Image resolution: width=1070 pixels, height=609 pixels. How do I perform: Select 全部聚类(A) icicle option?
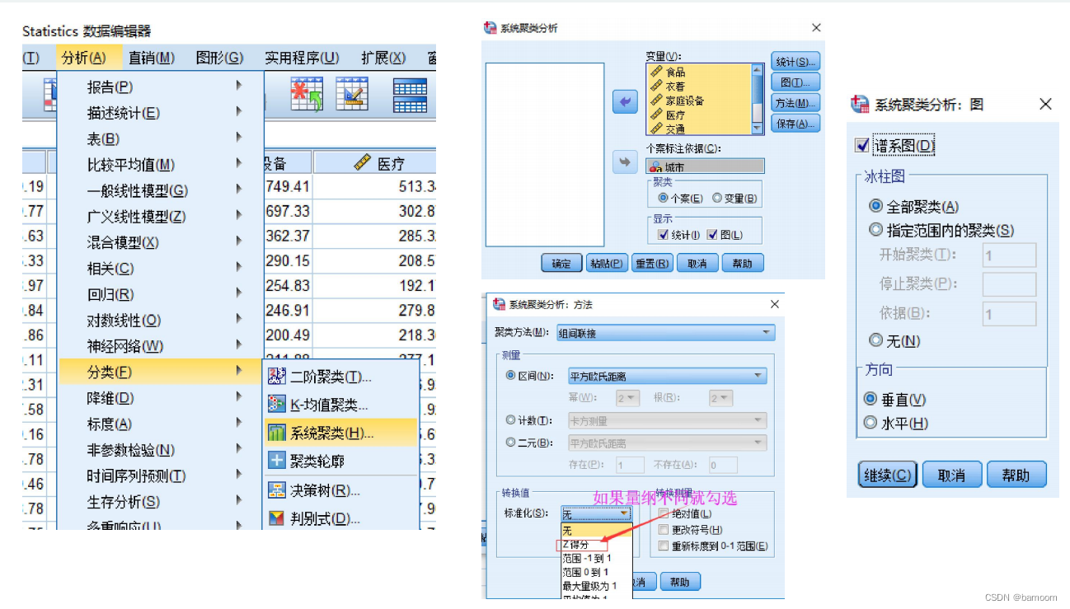point(875,206)
